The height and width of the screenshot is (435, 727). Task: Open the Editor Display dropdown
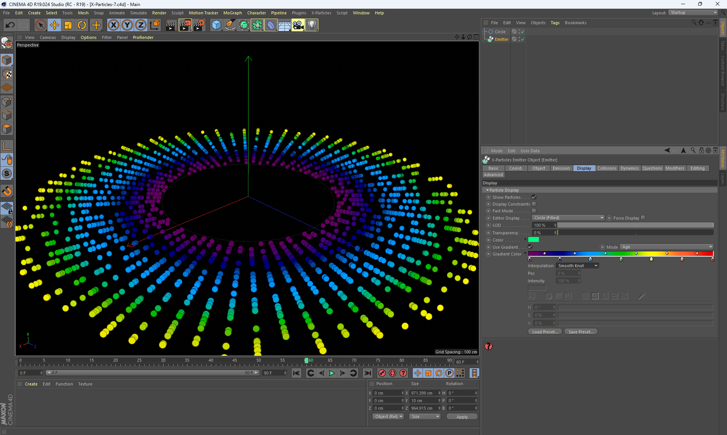pyautogui.click(x=568, y=218)
